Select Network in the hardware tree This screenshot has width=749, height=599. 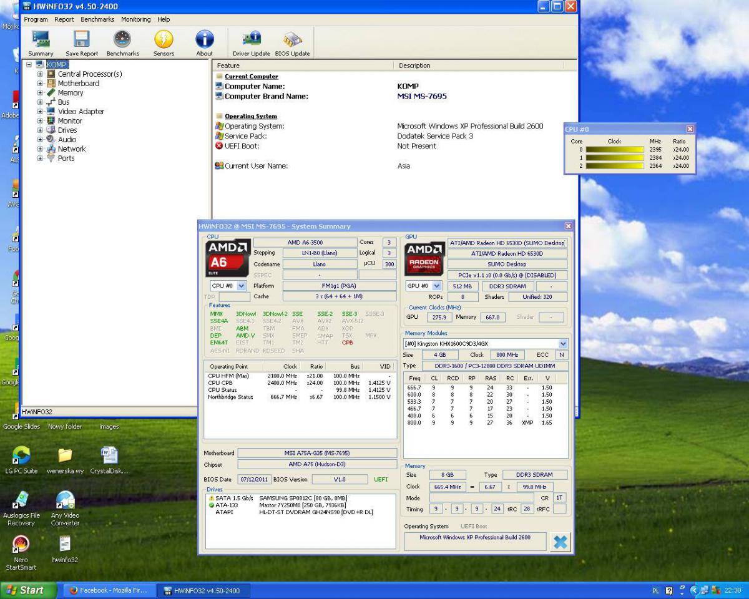[72, 149]
